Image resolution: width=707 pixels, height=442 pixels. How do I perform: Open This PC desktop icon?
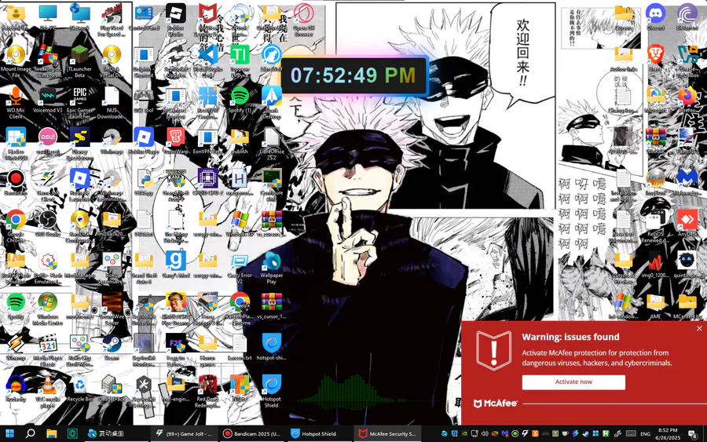[48, 17]
